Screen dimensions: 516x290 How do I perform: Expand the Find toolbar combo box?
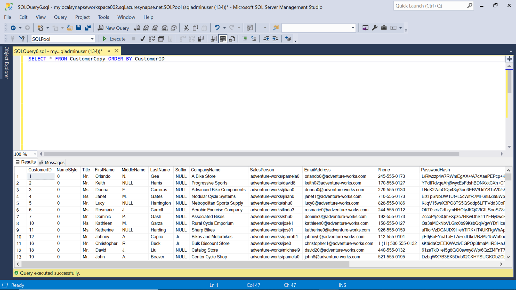(353, 28)
